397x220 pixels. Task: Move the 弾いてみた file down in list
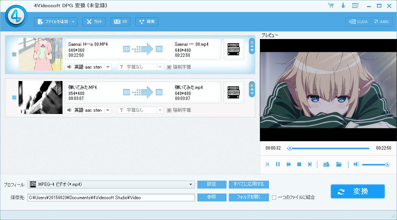tap(252, 94)
